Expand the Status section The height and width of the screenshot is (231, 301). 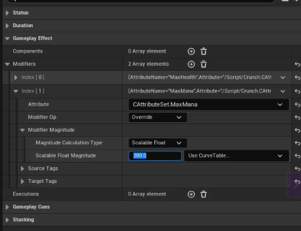(7, 13)
